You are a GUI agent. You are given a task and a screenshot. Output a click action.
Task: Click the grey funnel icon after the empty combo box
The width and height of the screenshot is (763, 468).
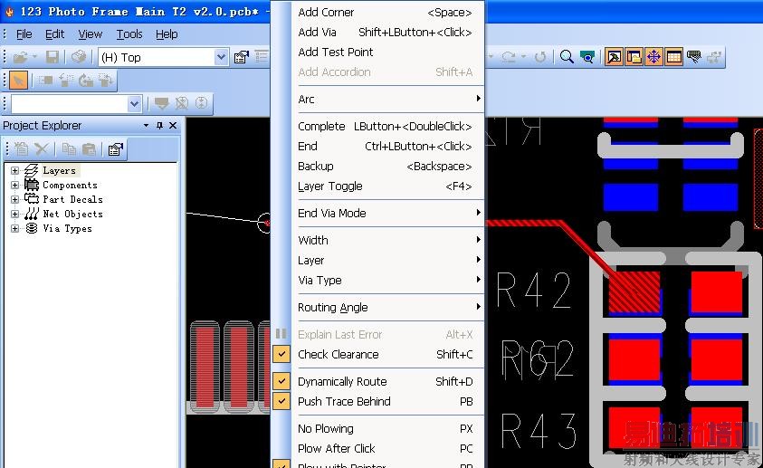(161, 103)
